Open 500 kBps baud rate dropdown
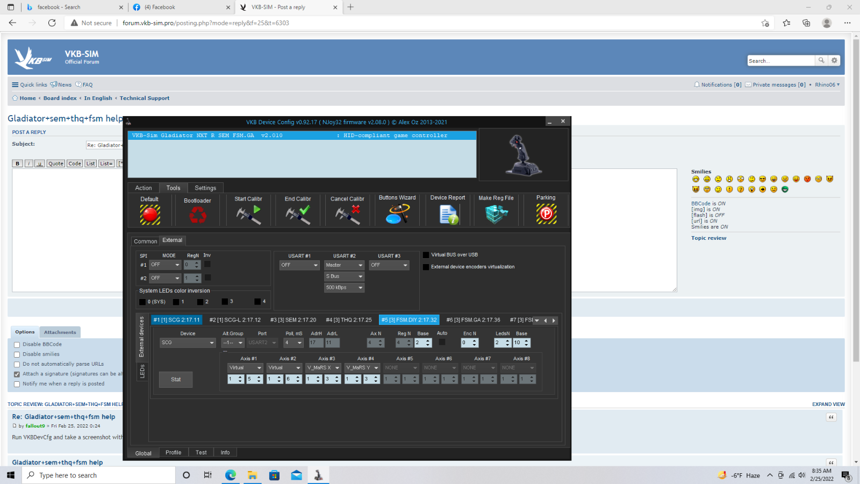Image resolution: width=860 pixels, height=484 pixels. click(x=344, y=288)
